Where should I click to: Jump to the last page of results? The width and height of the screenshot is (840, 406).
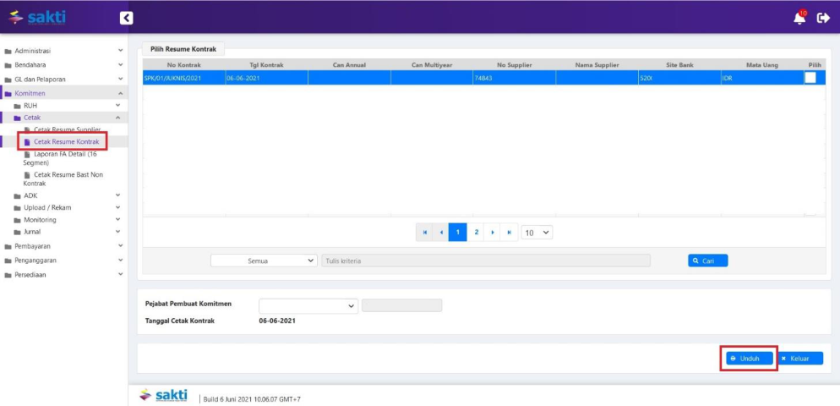tap(509, 233)
